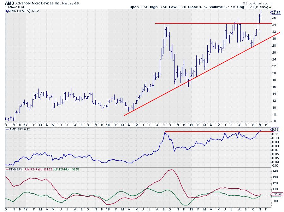Viewport: 284px width, 212px height.
Task: Click the 'Advanced Micro Devices, Inc.' company name
Action: (38, 3)
